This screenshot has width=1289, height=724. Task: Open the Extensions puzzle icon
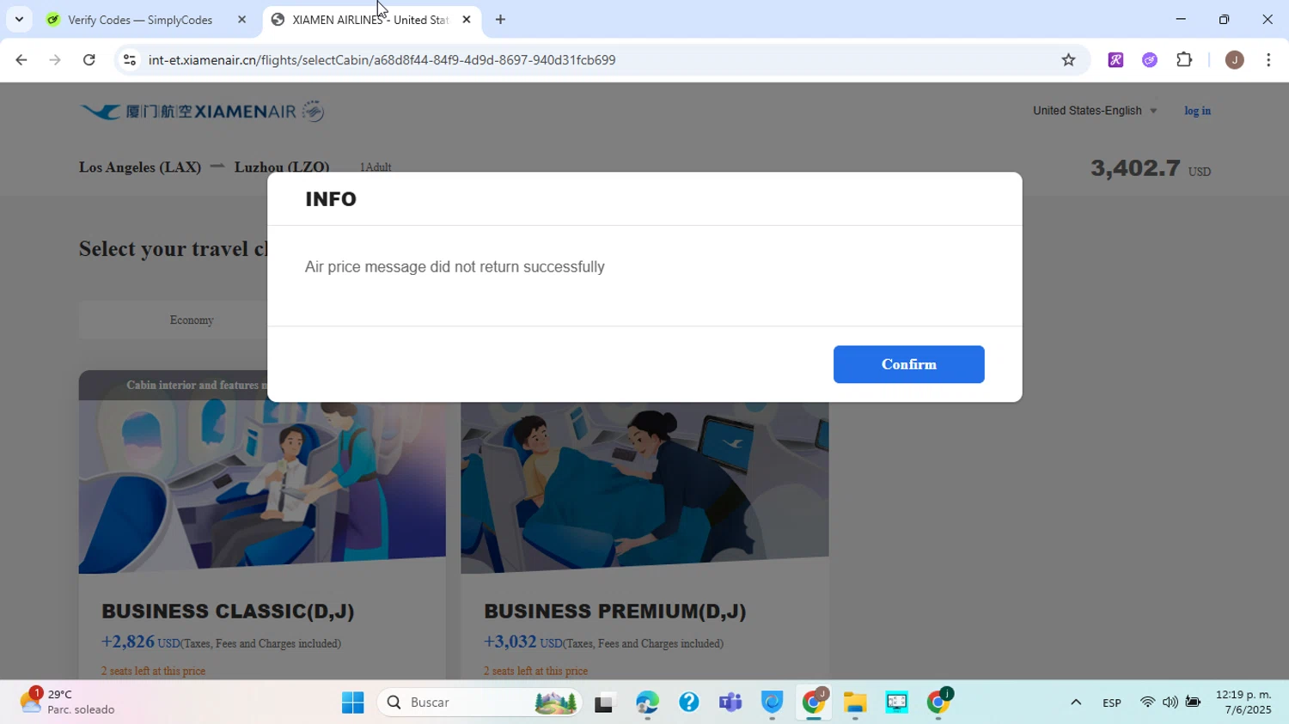[x=1184, y=60]
